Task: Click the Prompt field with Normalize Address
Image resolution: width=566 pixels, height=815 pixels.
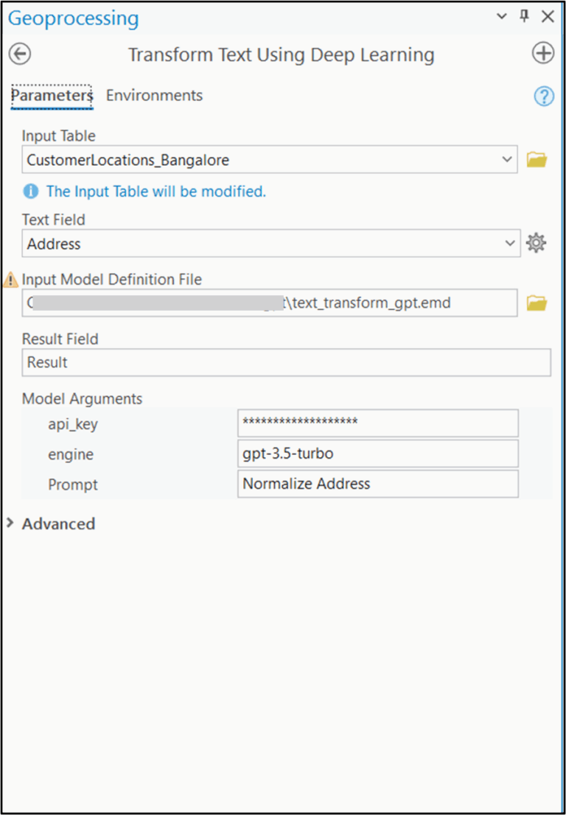Action: click(x=377, y=484)
